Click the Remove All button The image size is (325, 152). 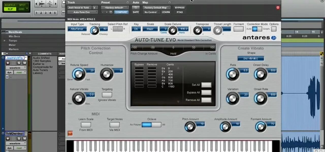pos(206,100)
